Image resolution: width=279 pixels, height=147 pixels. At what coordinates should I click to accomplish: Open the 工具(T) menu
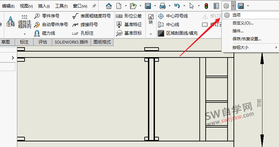pyautogui.click(x=61, y=6)
